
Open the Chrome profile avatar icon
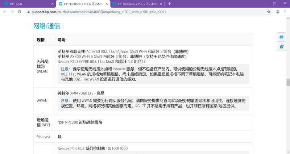[x=278, y=12]
